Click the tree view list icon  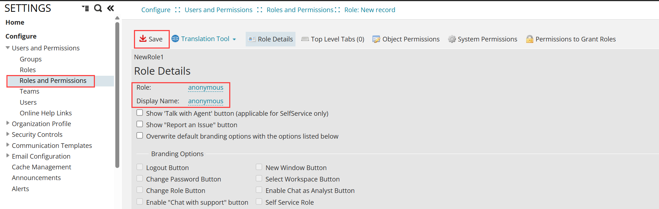click(86, 8)
